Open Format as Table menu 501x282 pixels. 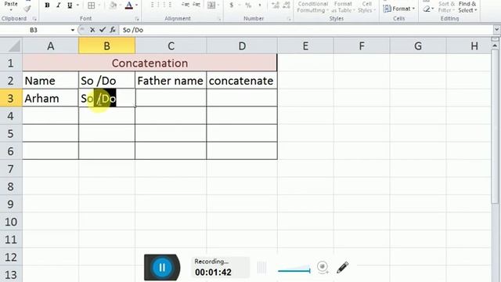(x=343, y=7)
